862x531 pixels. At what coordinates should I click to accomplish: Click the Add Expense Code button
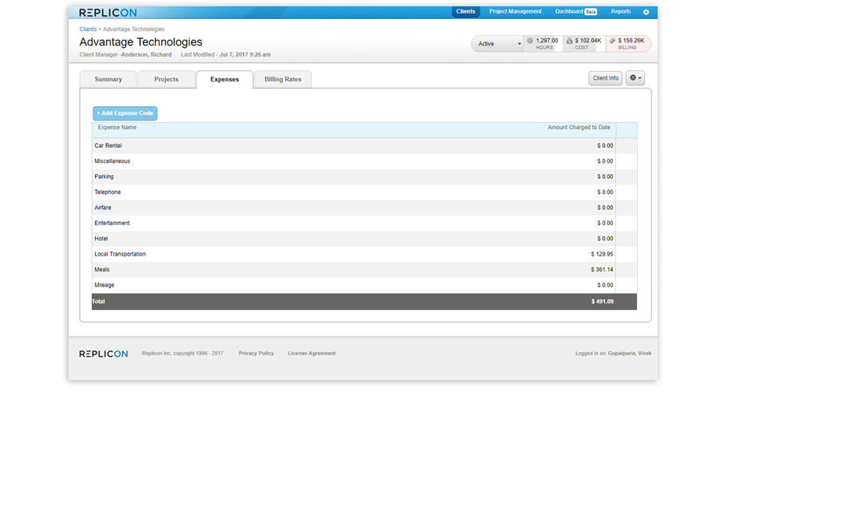(x=125, y=113)
